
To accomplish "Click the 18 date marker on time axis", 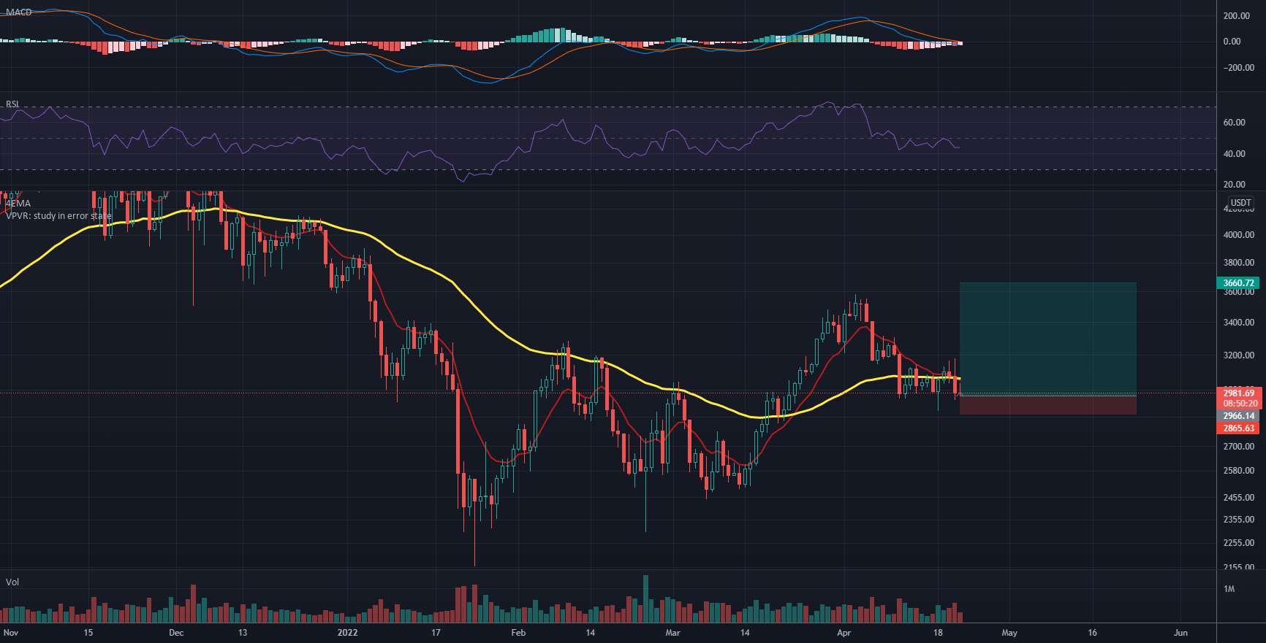I will click(939, 633).
